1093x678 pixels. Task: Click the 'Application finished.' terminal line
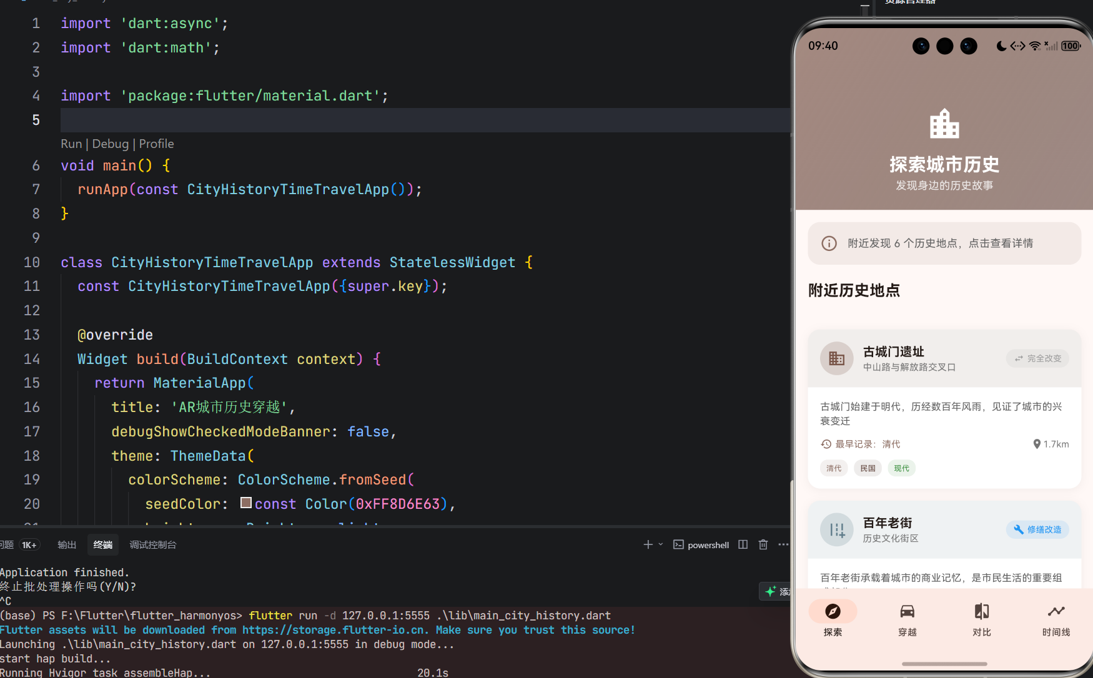[x=64, y=572]
